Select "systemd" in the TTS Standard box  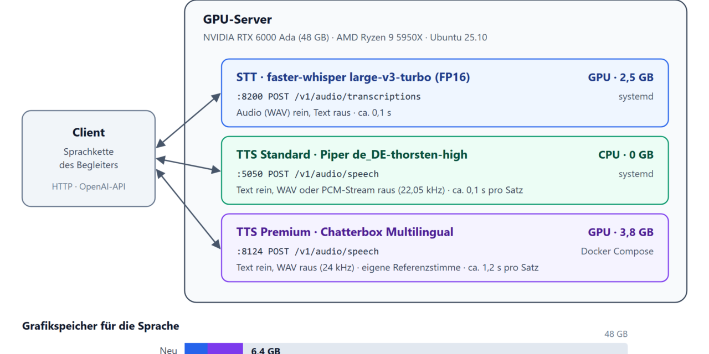click(x=636, y=174)
